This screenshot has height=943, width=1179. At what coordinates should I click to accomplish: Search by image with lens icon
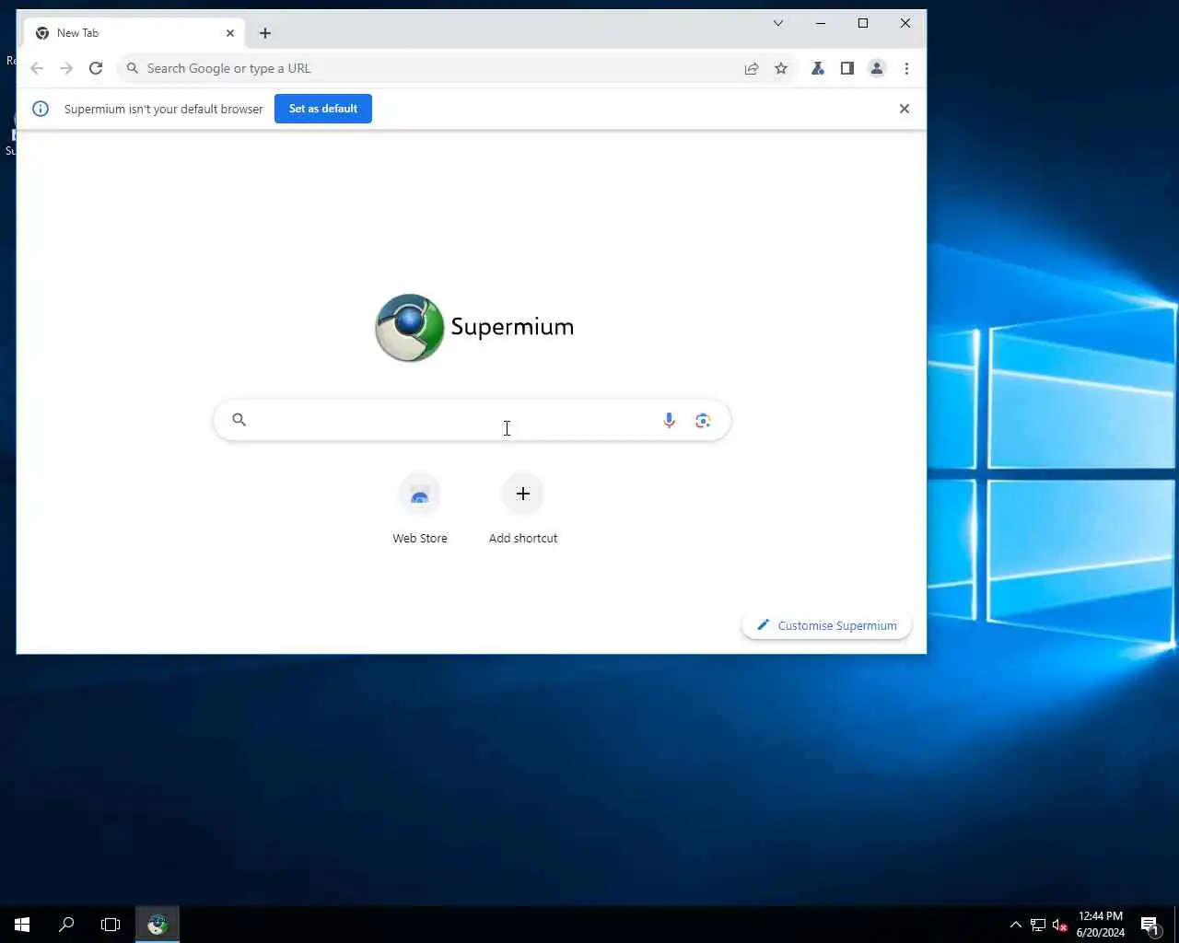703,420
